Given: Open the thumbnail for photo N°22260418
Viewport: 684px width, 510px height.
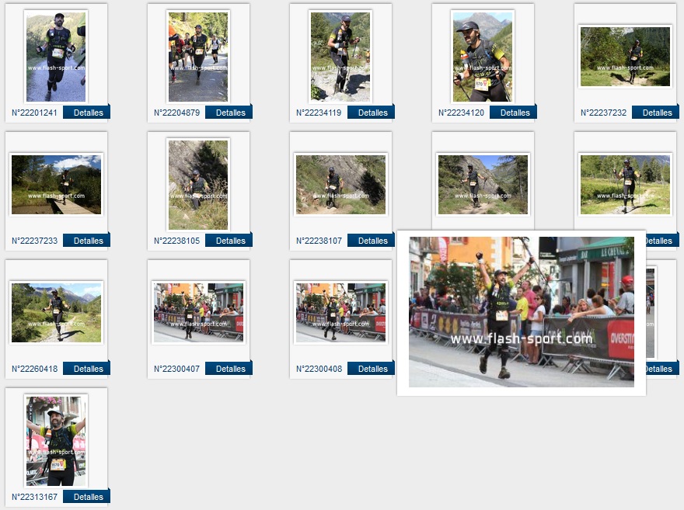Looking at the screenshot, I should (56, 312).
